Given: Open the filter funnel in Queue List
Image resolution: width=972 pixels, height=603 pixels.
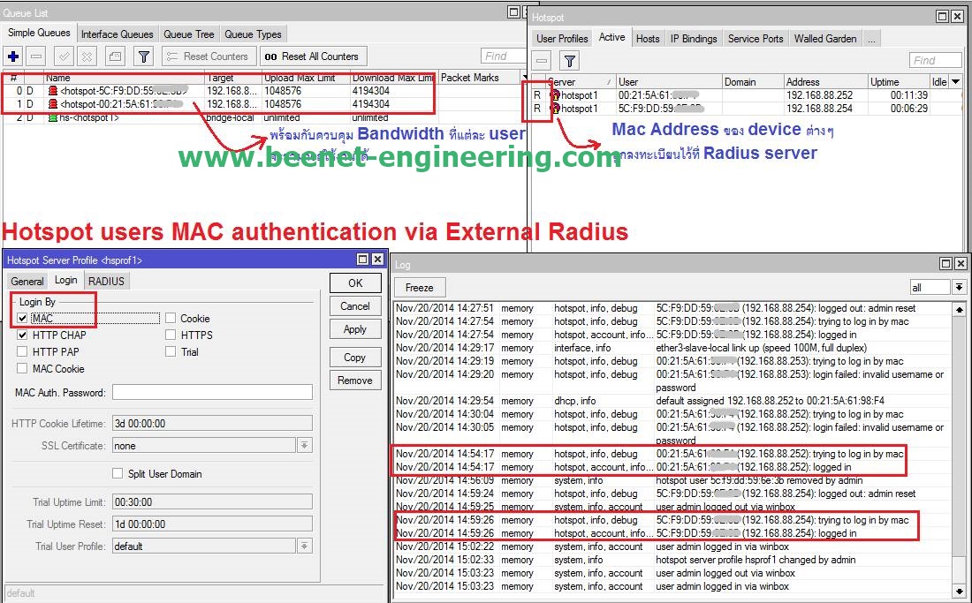Looking at the screenshot, I should [x=141, y=57].
